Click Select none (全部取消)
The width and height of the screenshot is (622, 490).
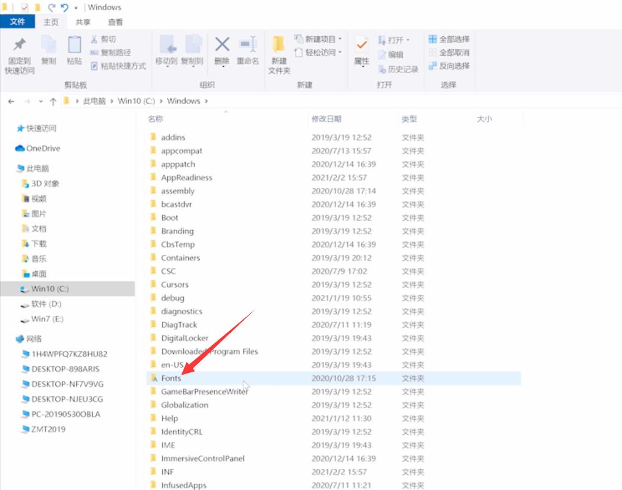449,52
